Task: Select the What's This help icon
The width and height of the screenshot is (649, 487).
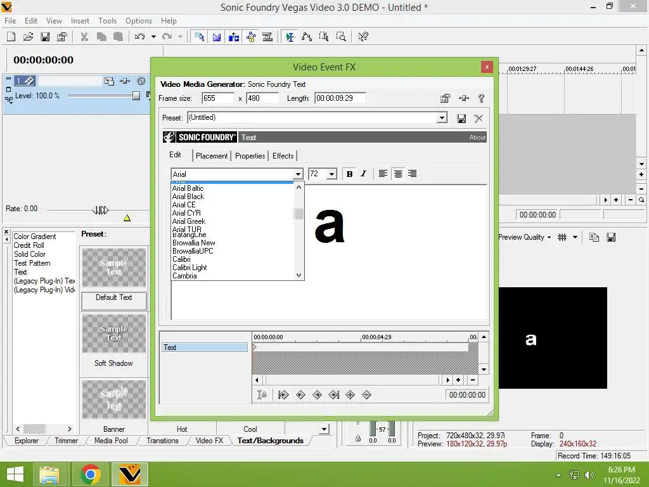Action: pyautogui.click(x=363, y=37)
